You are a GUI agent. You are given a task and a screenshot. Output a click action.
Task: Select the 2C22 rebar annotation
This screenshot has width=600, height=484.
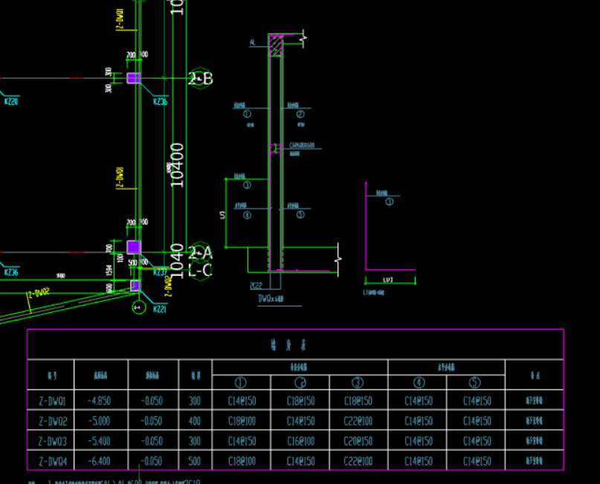coord(256,285)
